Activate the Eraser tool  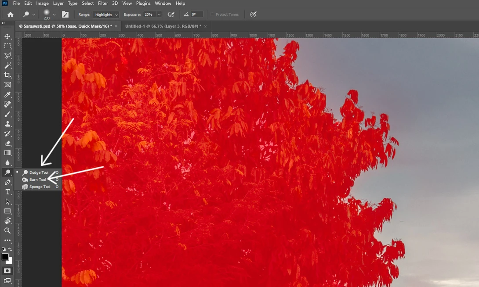coord(7,143)
